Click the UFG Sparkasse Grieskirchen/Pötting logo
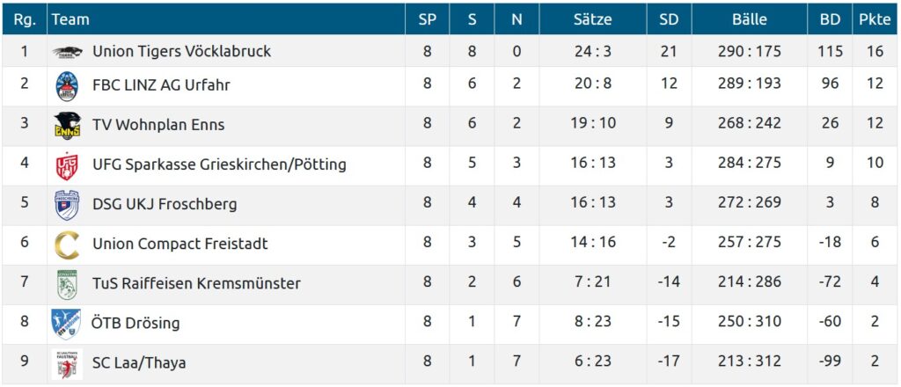 [x=67, y=164]
